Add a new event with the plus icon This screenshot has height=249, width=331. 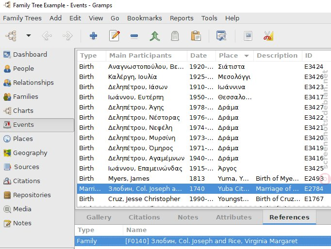click(93, 35)
